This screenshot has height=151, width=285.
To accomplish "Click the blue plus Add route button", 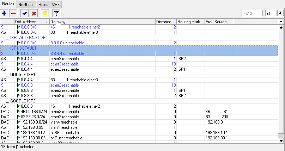I will coord(5,13).
